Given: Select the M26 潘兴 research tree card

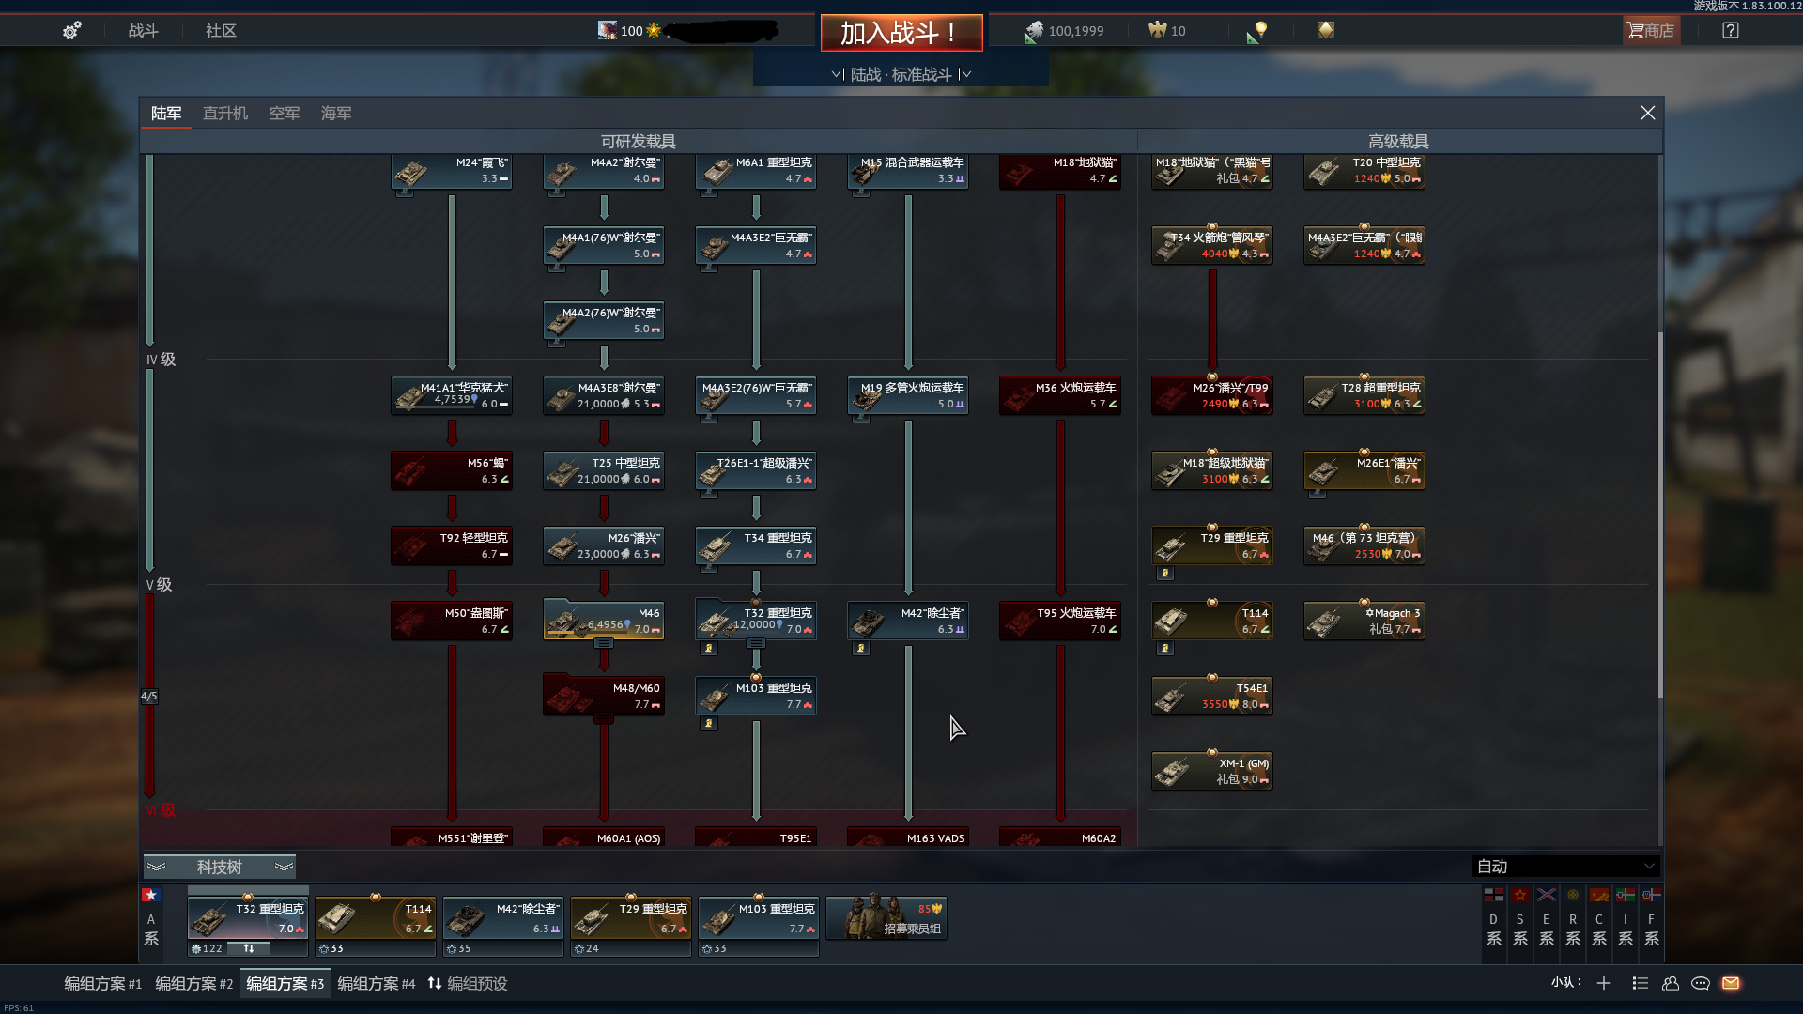Looking at the screenshot, I should click(604, 545).
